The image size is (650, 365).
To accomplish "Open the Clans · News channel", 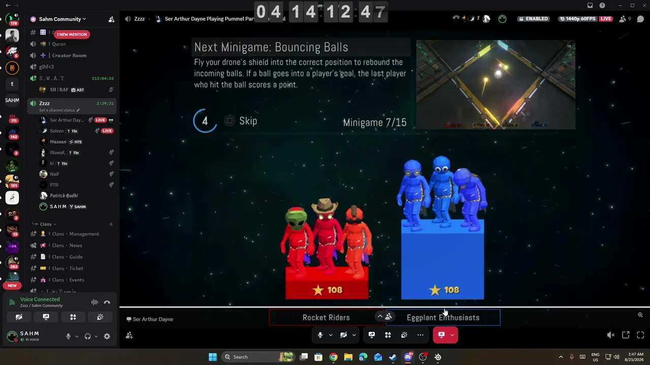I will pyautogui.click(x=72, y=245).
